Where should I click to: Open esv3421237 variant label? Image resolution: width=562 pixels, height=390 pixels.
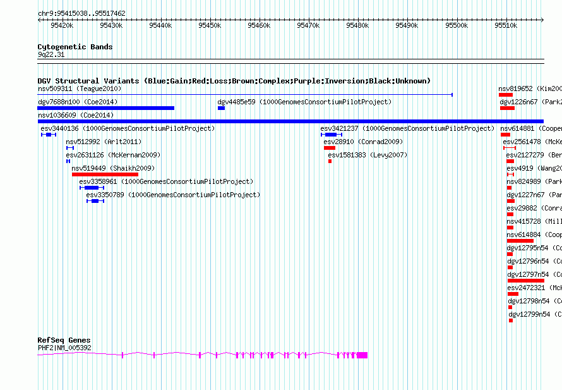click(x=407, y=128)
